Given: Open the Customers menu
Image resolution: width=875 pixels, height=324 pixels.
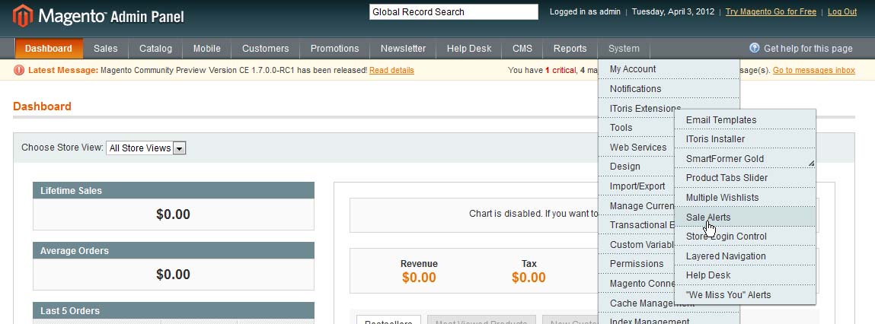Looking at the screenshot, I should (265, 49).
